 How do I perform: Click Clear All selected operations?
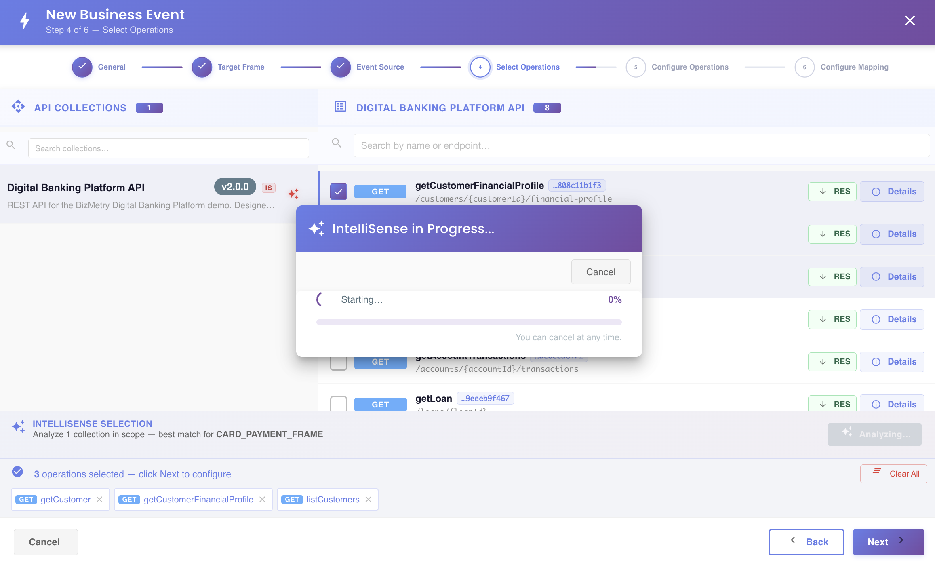tap(894, 474)
